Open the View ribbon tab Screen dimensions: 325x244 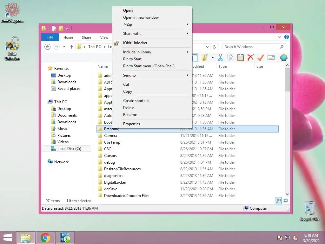[x=104, y=37]
